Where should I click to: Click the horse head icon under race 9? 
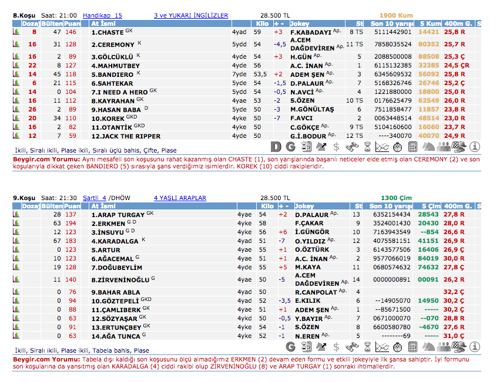[428, 346]
